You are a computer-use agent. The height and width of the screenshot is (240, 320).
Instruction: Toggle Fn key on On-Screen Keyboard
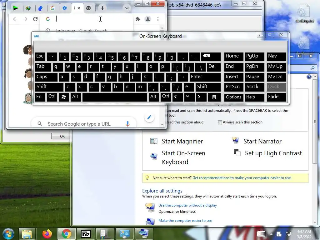coord(40,97)
